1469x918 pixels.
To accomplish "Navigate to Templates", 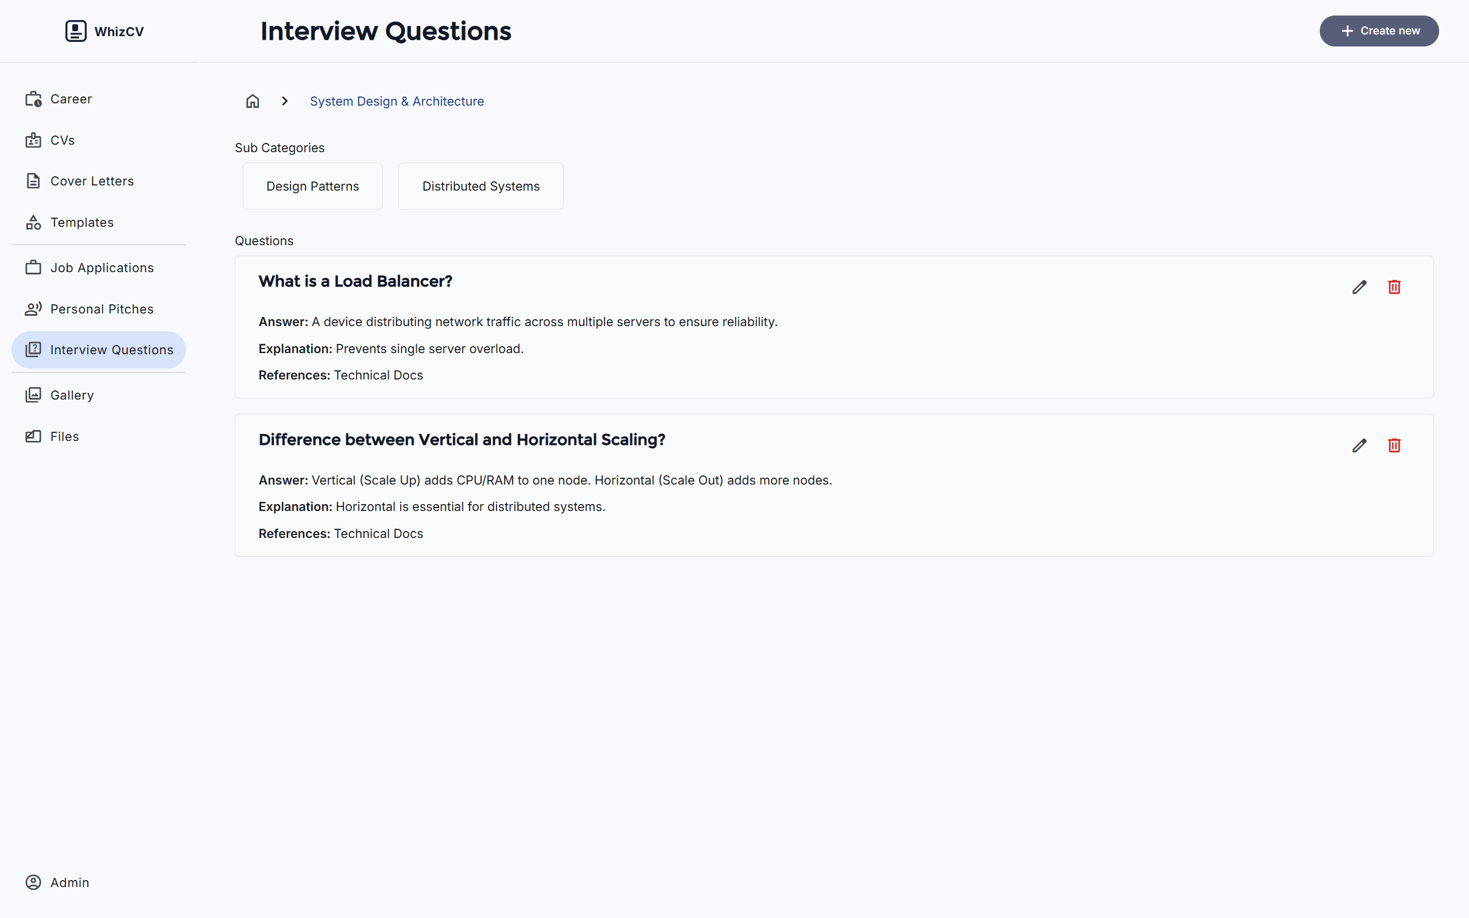I will [98, 222].
